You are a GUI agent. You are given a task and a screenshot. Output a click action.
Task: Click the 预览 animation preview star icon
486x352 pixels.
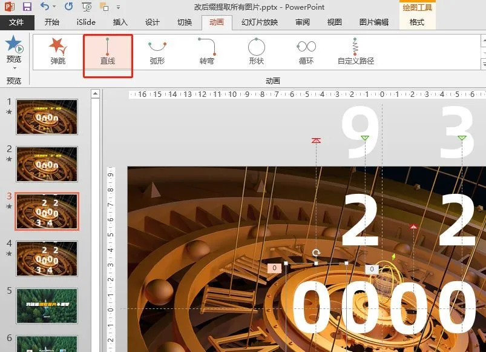[14, 44]
